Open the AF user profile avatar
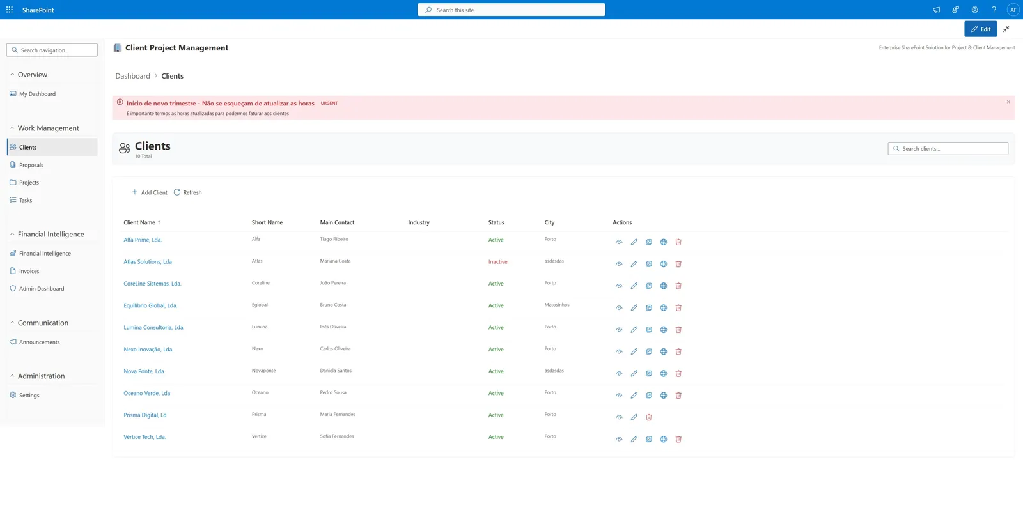This screenshot has height=524, width=1023. tap(1013, 10)
